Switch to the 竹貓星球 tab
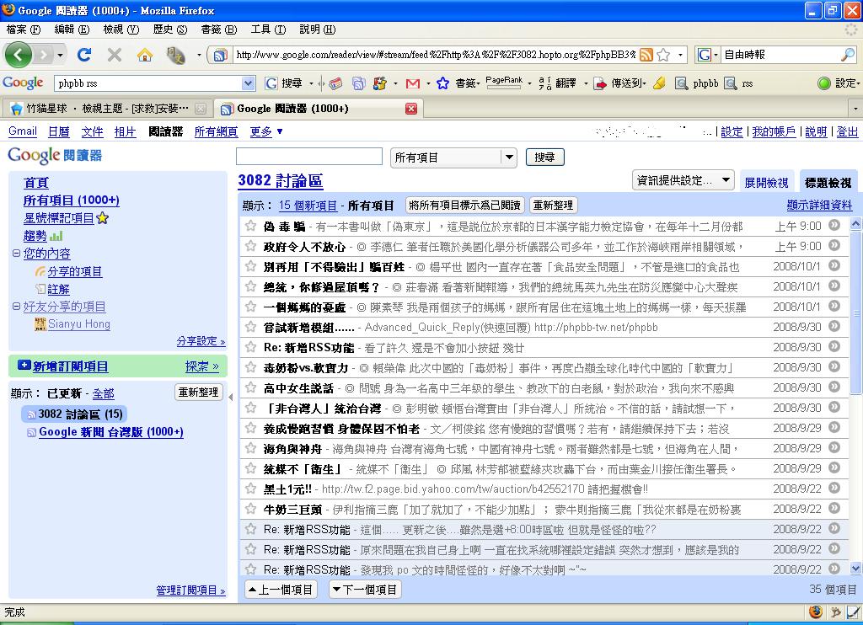Viewport: 863px width, 625px height. coord(107,109)
